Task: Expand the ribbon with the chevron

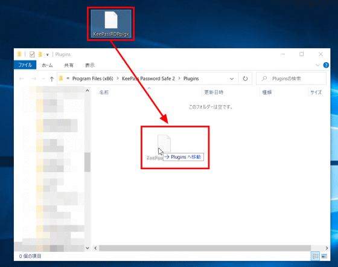Action: pos(317,65)
